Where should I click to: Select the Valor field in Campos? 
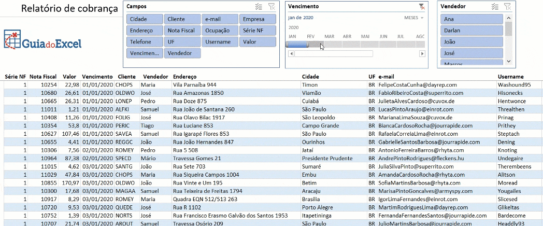tap(258, 41)
